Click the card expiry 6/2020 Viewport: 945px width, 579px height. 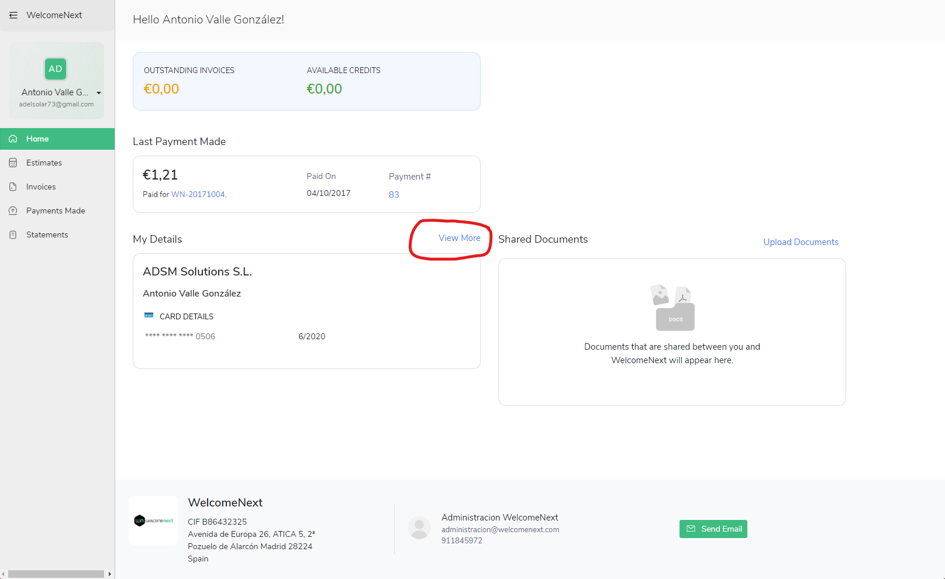[312, 336]
